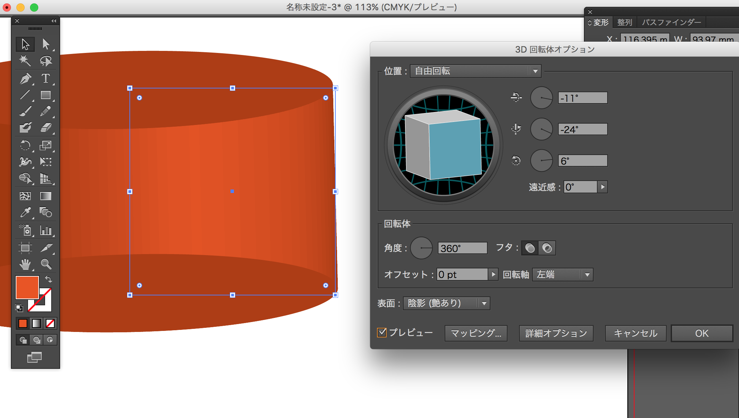
Task: Select the Zoom tool
Action: pyautogui.click(x=46, y=264)
